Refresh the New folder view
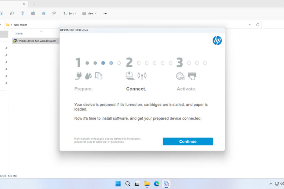The image size is (284, 189). click(258, 25)
